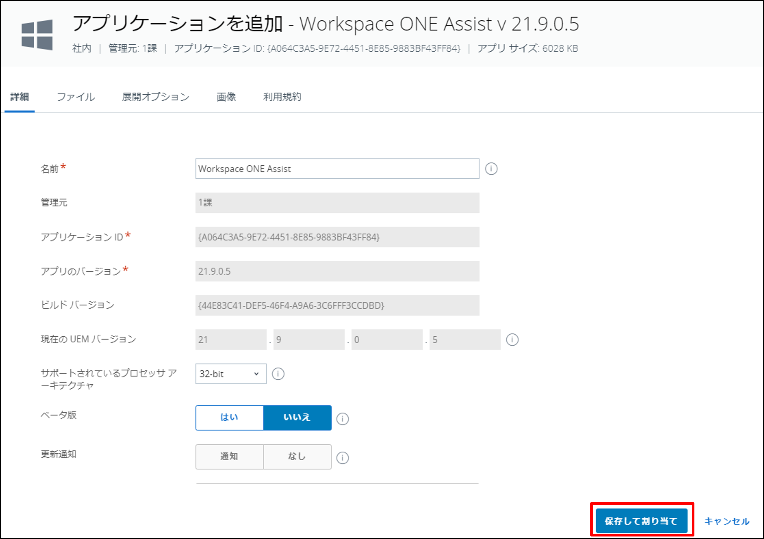Set ベータ版 to はい
The image size is (764, 539).
coord(230,418)
